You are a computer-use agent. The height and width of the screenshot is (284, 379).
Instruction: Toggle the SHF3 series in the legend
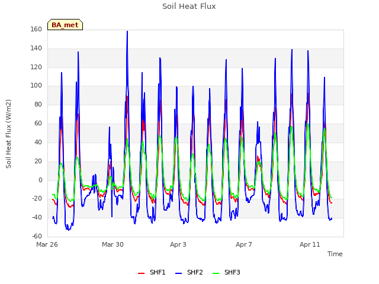(226, 272)
